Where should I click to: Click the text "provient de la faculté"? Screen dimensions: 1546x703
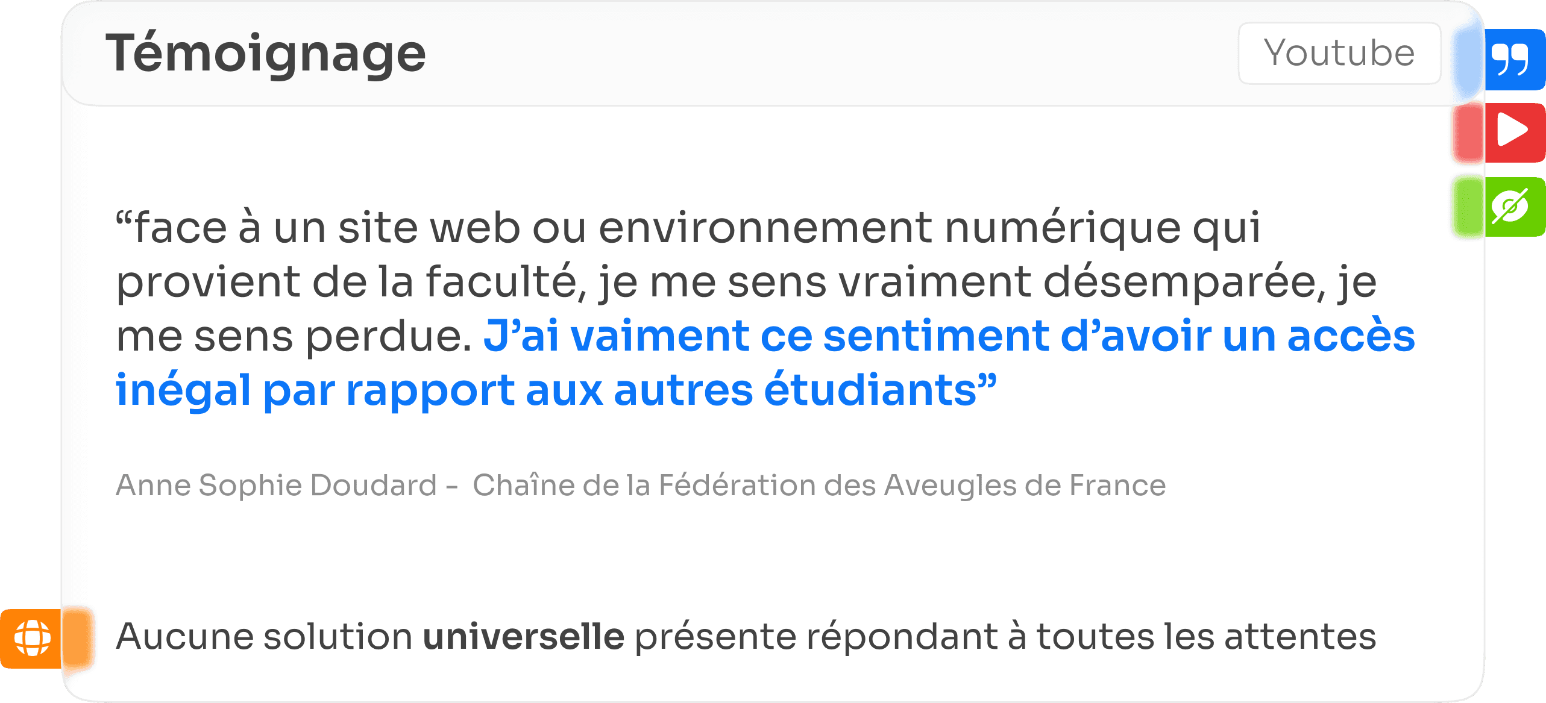click(350, 282)
